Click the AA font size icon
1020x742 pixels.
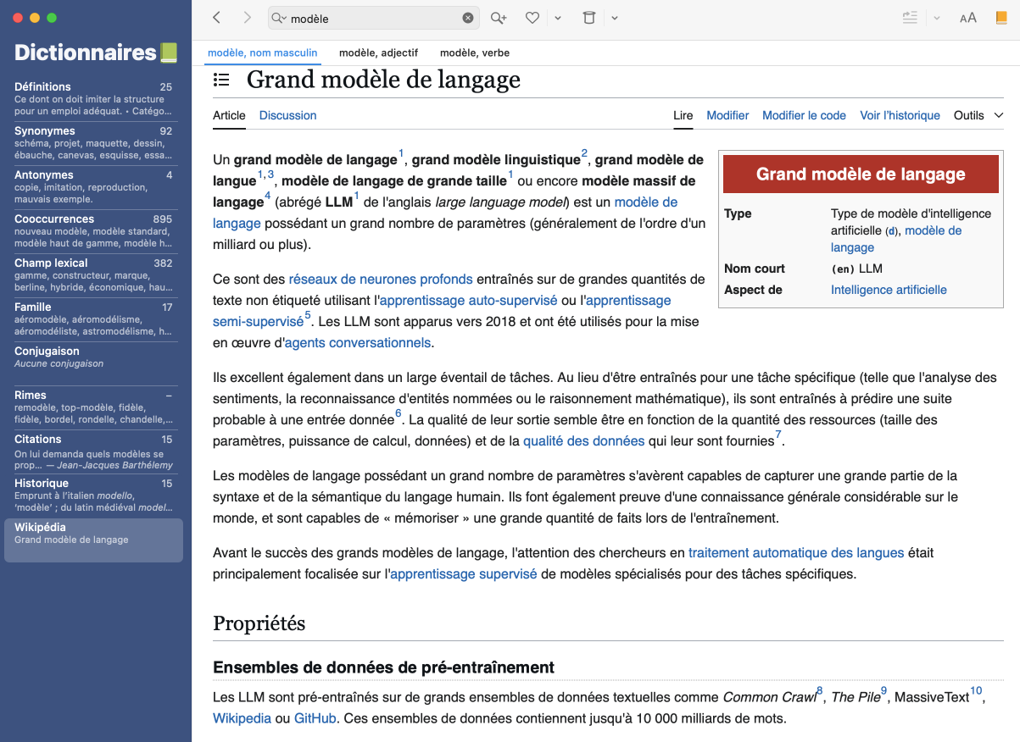point(967,18)
